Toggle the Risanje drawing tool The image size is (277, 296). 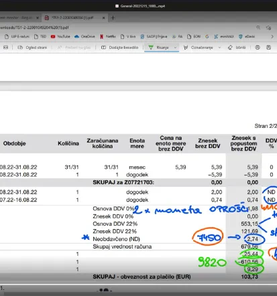coord(160,48)
